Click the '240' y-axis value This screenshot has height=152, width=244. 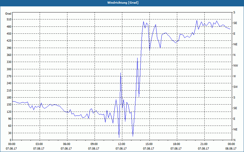tap(9, 83)
